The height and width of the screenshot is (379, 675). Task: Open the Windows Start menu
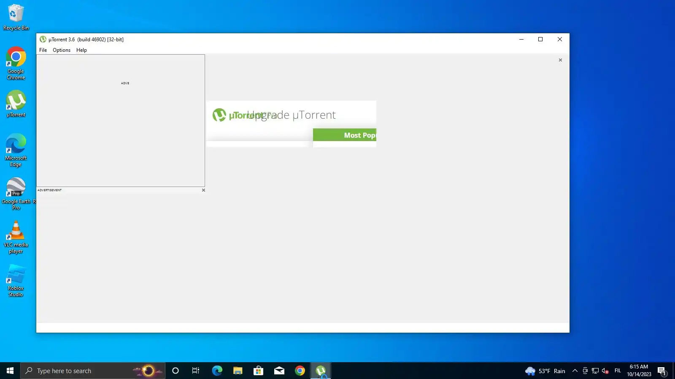(10, 371)
